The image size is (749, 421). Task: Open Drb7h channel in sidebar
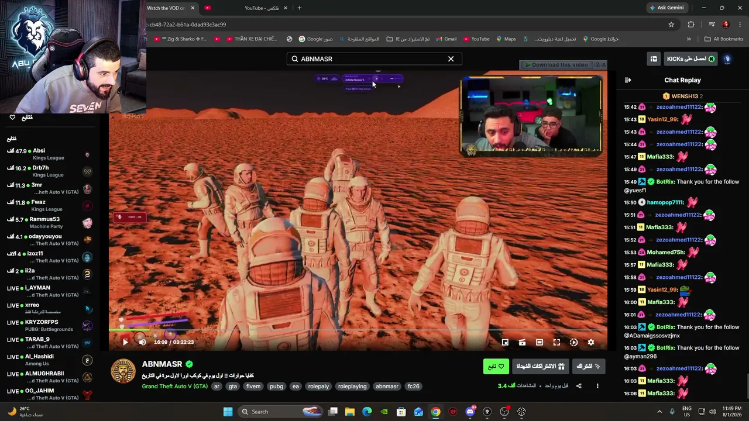tap(49, 171)
